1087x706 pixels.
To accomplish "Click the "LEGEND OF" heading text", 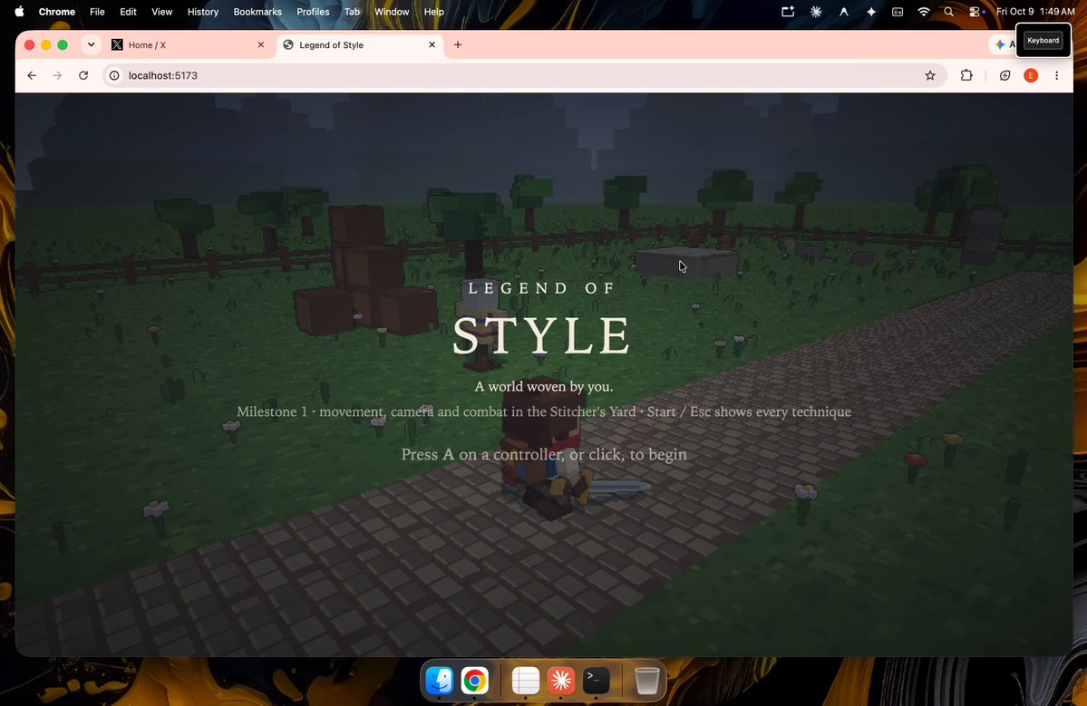I will click(x=542, y=288).
